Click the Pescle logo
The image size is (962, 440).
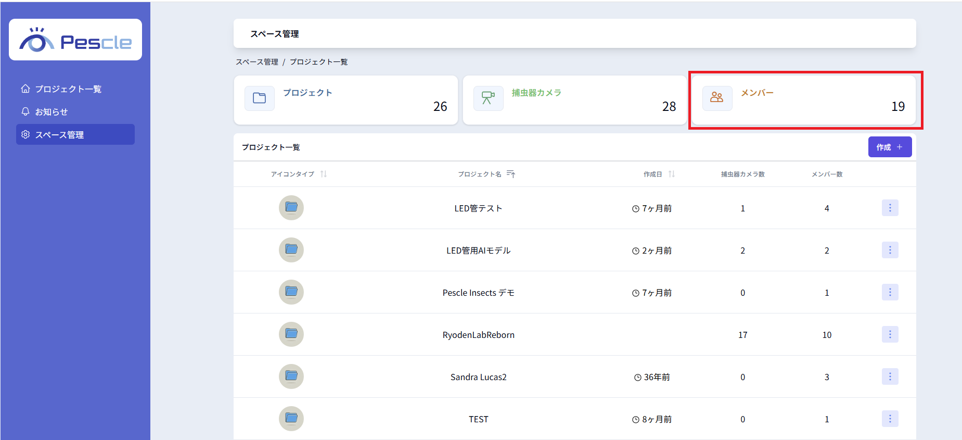point(75,40)
